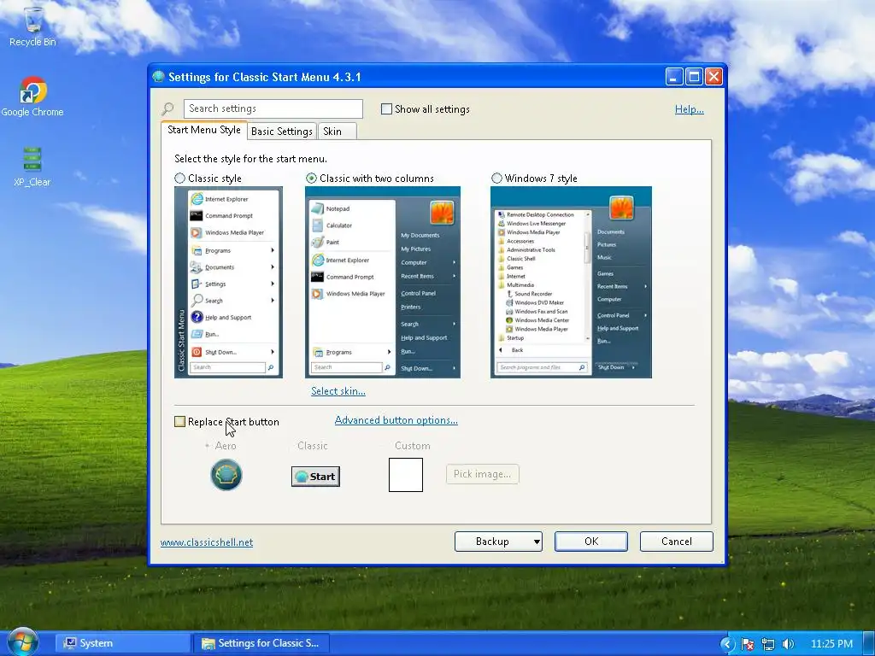Screen dimensions: 875x656
Task: Select the Classic style radio button
Action: [x=179, y=178]
